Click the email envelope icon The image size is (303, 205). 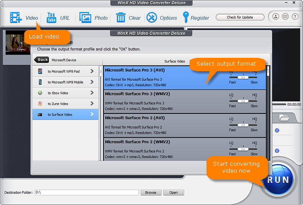click(285, 17)
